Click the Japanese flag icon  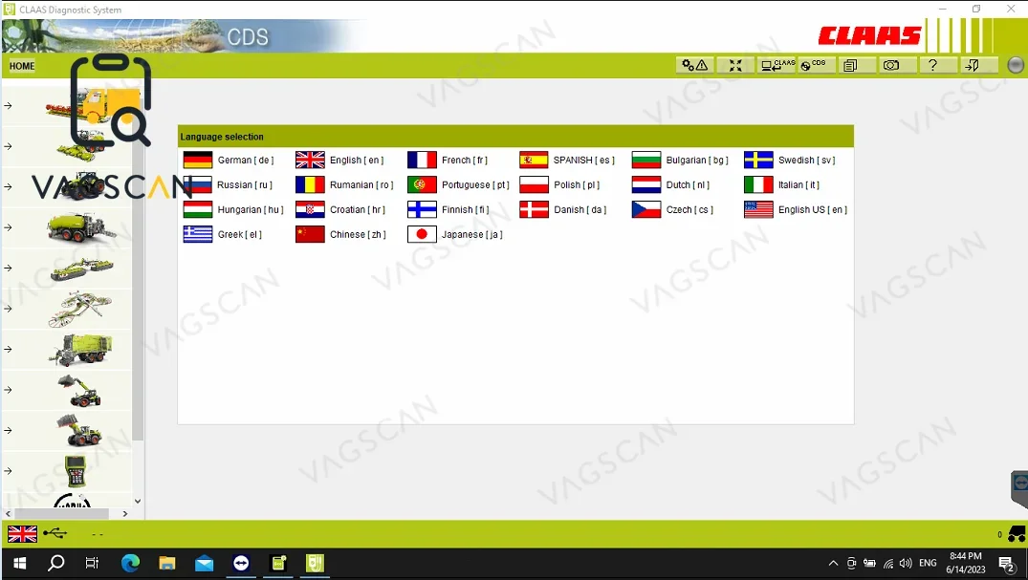pos(423,235)
